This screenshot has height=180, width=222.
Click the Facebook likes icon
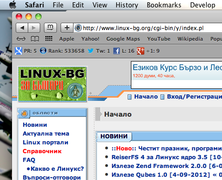click(117, 51)
